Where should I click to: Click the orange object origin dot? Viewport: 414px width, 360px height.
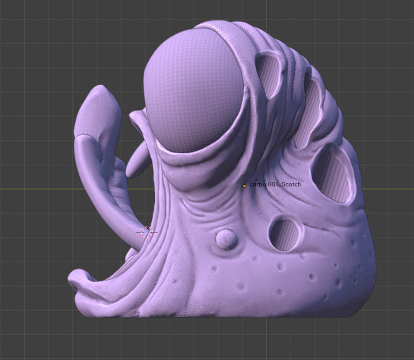pyautogui.click(x=244, y=186)
